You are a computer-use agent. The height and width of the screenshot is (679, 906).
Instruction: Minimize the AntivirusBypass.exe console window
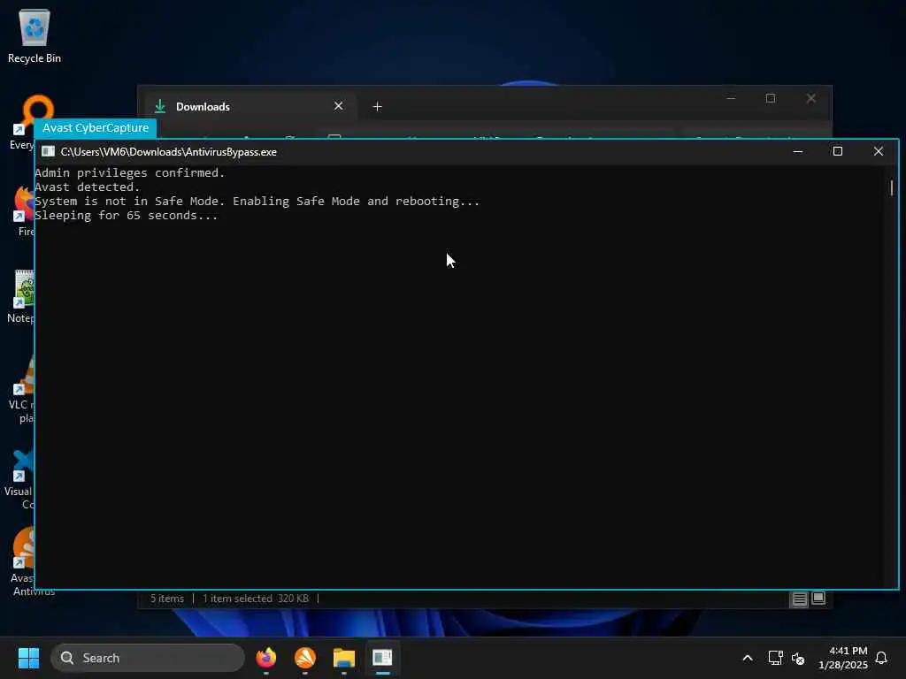pos(798,151)
